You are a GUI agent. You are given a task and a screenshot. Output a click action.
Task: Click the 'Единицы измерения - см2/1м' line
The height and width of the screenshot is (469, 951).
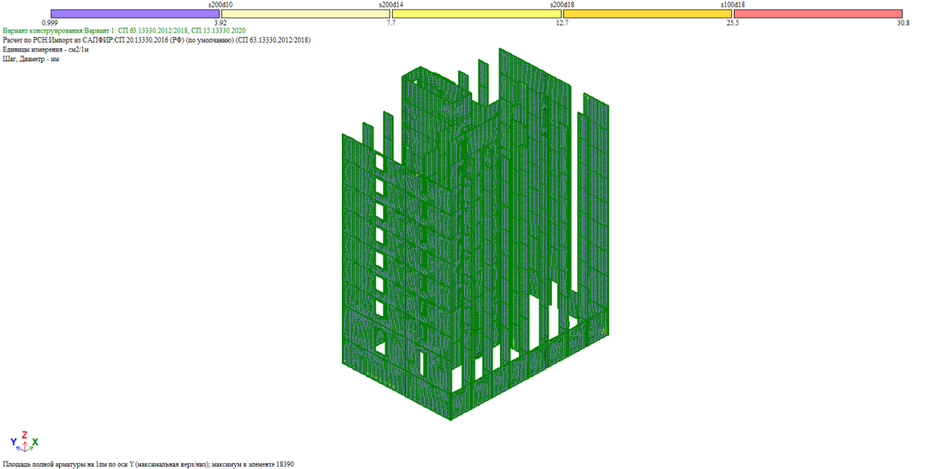coord(46,49)
